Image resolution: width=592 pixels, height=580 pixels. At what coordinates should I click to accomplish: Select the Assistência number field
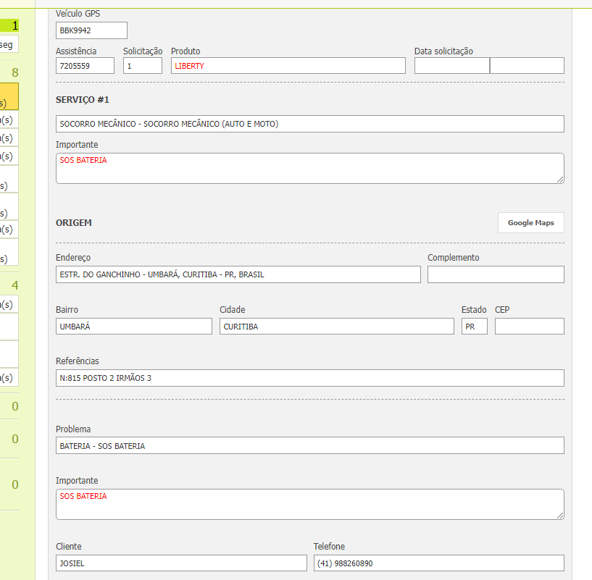point(85,66)
